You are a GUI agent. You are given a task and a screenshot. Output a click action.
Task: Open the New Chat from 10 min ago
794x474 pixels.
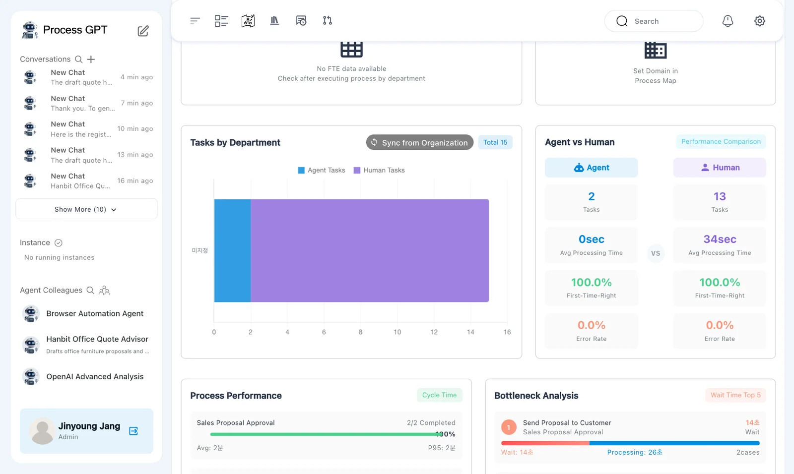[x=86, y=129]
